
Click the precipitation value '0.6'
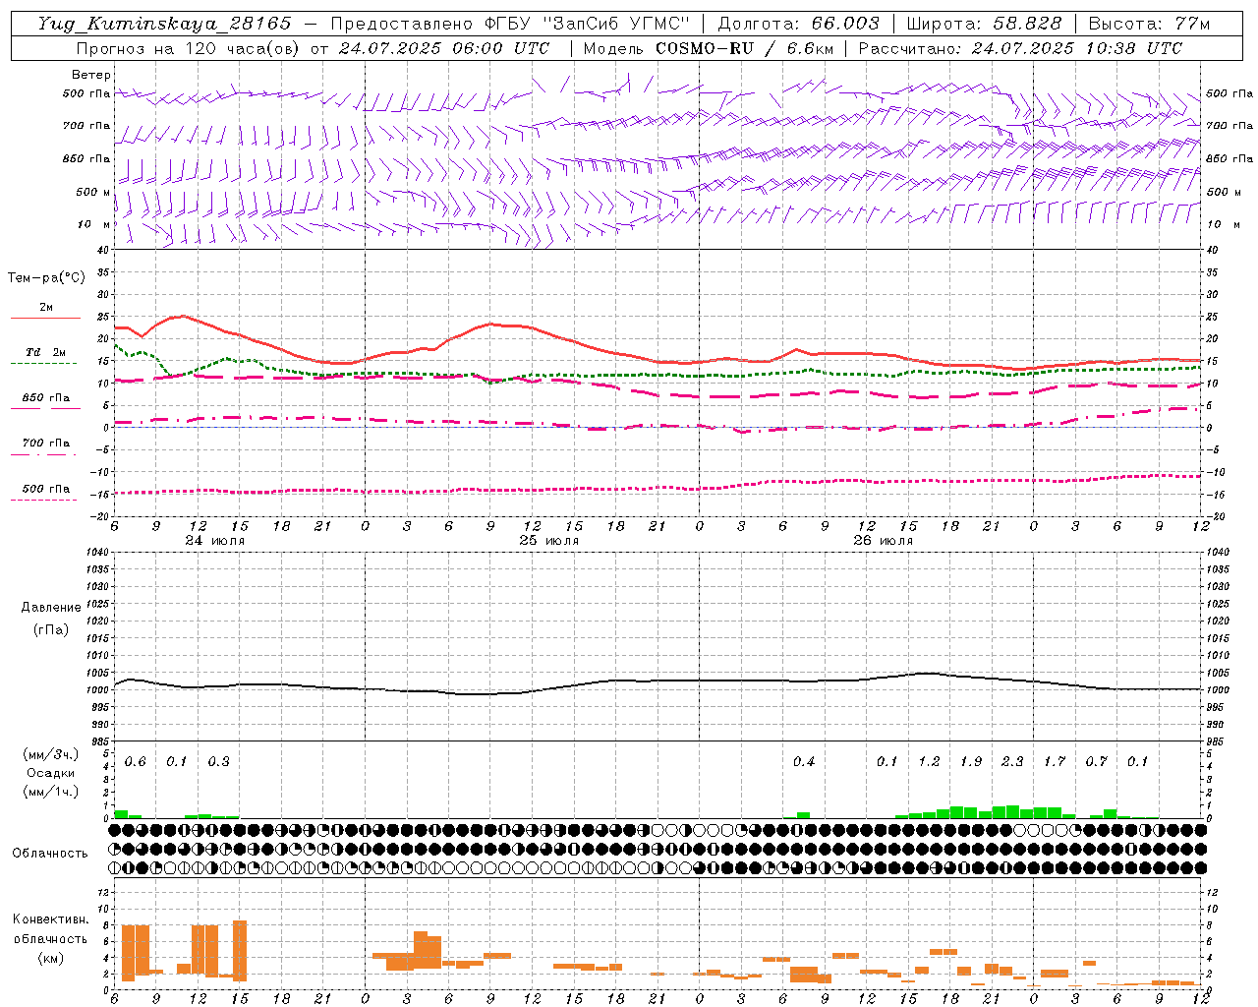pos(136,762)
